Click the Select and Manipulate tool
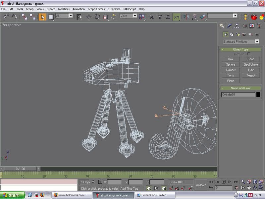 [x=114, y=17]
